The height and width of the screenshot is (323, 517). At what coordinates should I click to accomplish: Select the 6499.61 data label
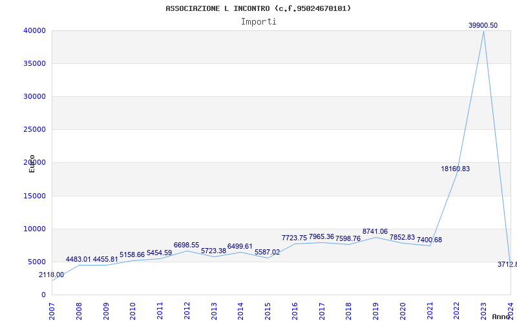[x=240, y=246]
